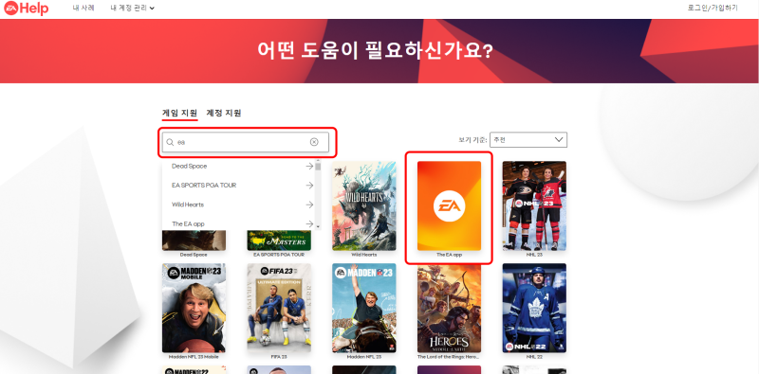Viewport: 759px width, 374px height.
Task: Click the EA Help logo
Action: pyautogui.click(x=27, y=8)
